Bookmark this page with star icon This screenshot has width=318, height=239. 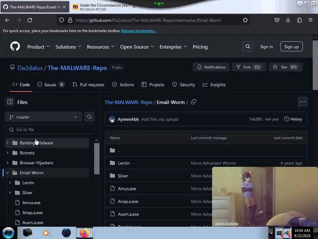245,20
